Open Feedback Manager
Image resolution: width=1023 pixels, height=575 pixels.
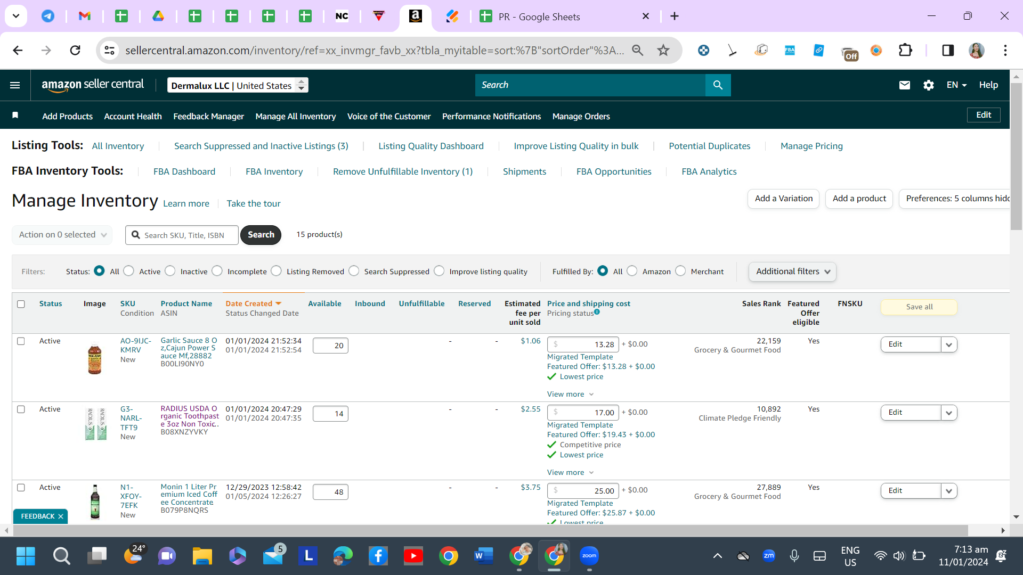208,116
